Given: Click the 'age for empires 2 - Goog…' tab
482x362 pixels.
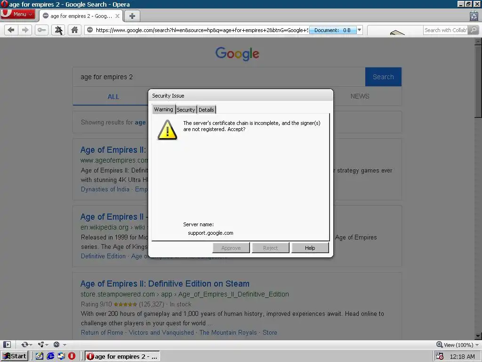Looking at the screenshot, I should [81, 16].
